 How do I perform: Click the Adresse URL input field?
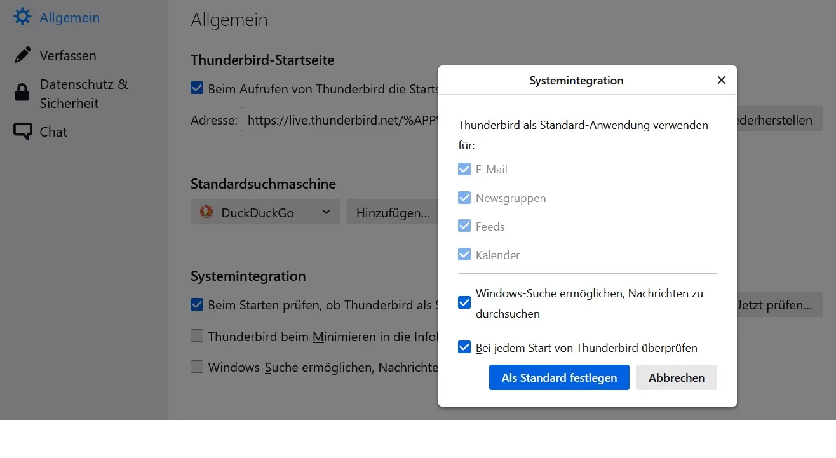pos(340,119)
